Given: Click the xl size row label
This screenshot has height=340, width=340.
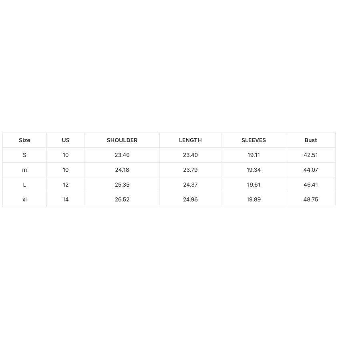Looking at the screenshot, I should coord(24,199).
